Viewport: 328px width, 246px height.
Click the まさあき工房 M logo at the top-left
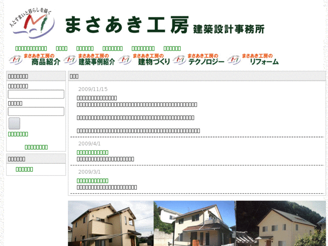click(32, 23)
